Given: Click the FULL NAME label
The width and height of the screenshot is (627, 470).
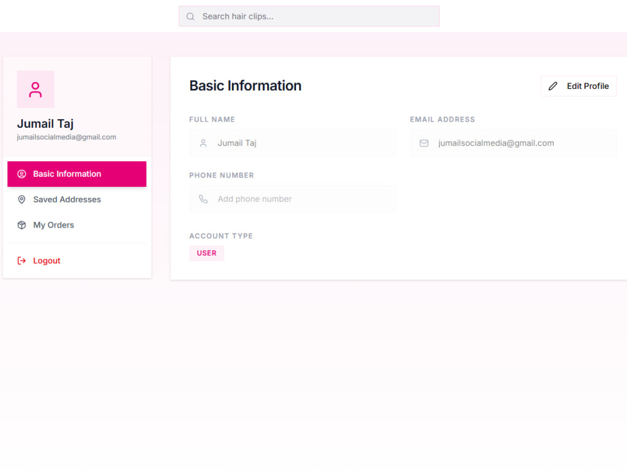Looking at the screenshot, I should click(x=212, y=120).
